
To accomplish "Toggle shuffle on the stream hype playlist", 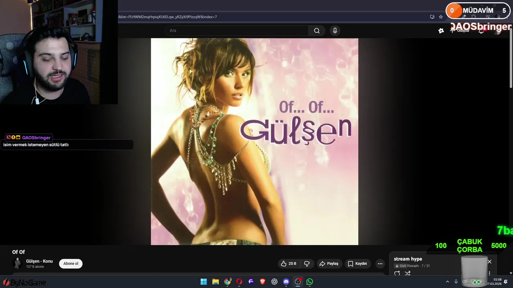I will tap(408, 274).
